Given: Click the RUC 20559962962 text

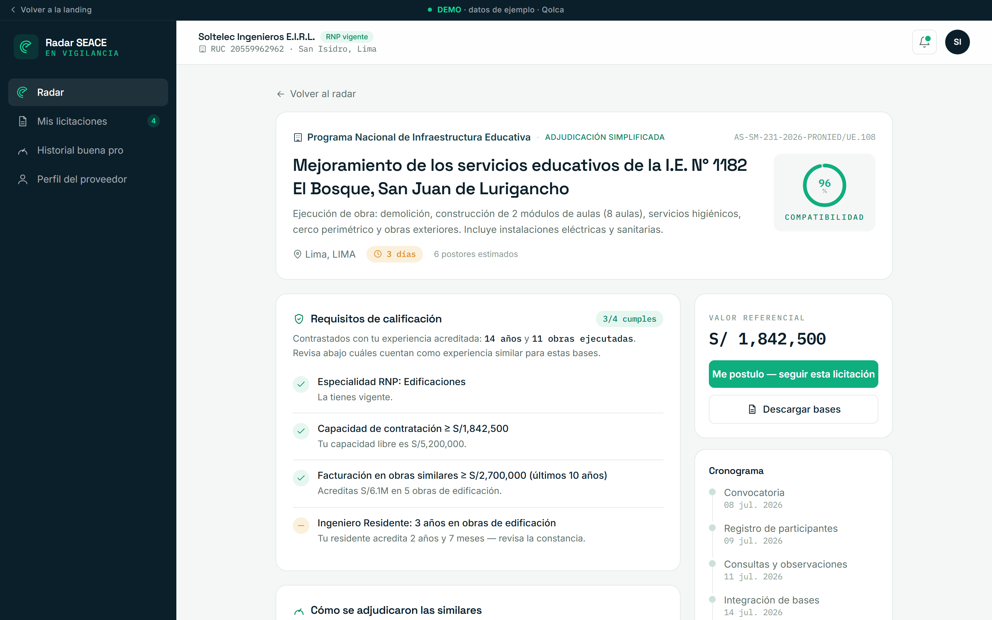Looking at the screenshot, I should coord(247,49).
